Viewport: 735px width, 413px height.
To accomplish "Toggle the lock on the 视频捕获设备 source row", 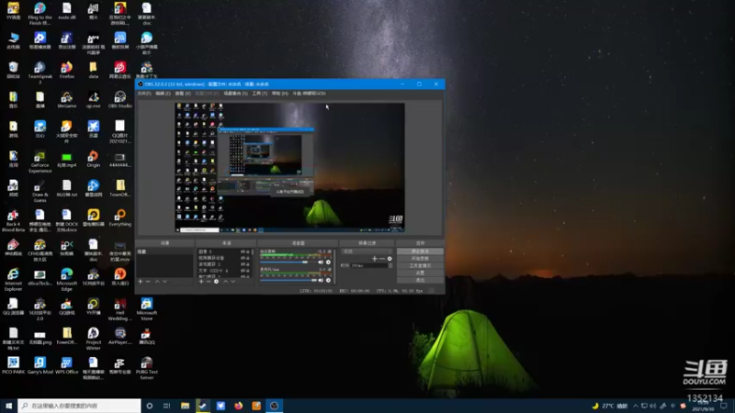I will click(248, 258).
